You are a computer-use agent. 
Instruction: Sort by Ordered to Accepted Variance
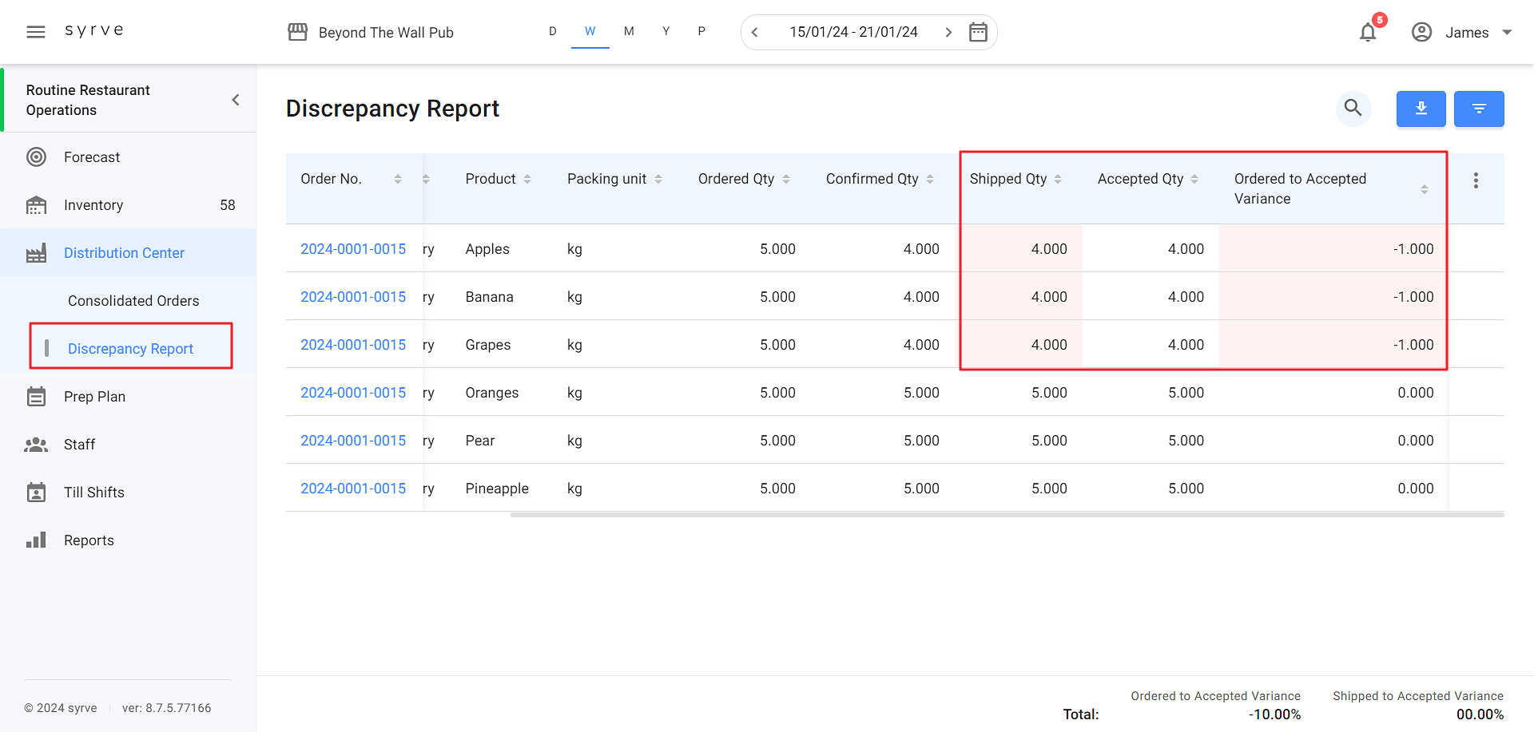(1424, 189)
